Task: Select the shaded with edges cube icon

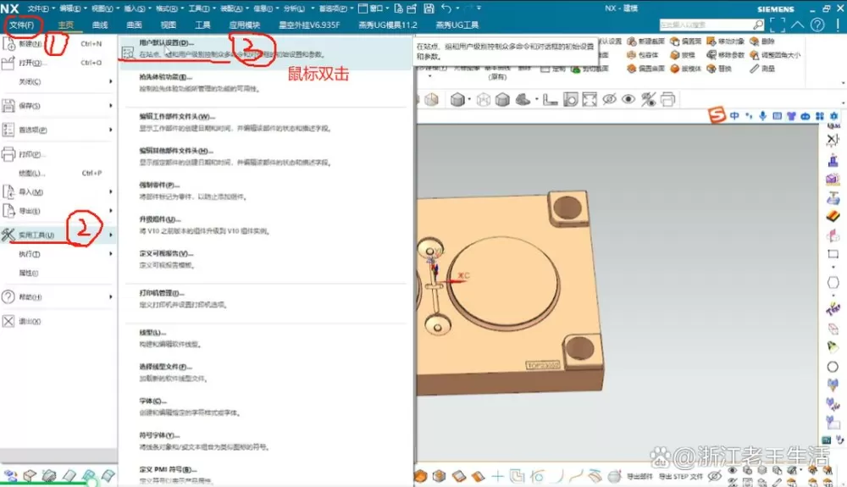Action: (x=457, y=99)
